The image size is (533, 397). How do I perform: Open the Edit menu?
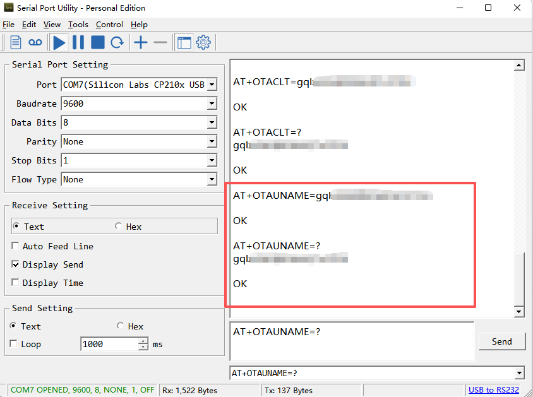pyautogui.click(x=29, y=25)
